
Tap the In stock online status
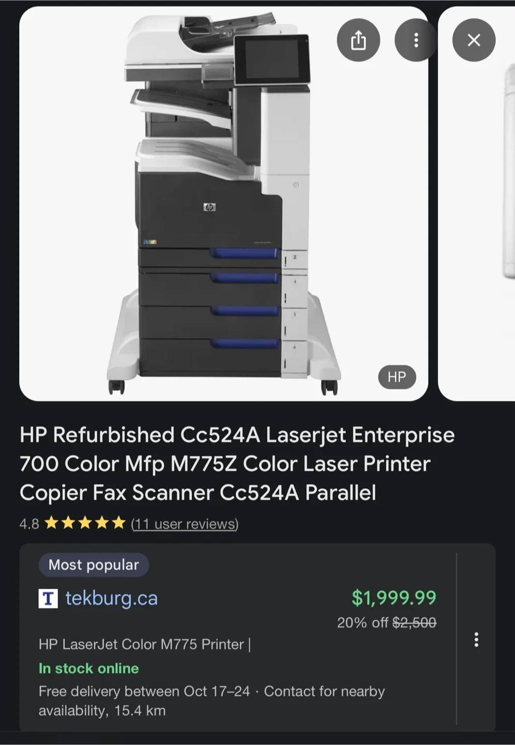[89, 668]
